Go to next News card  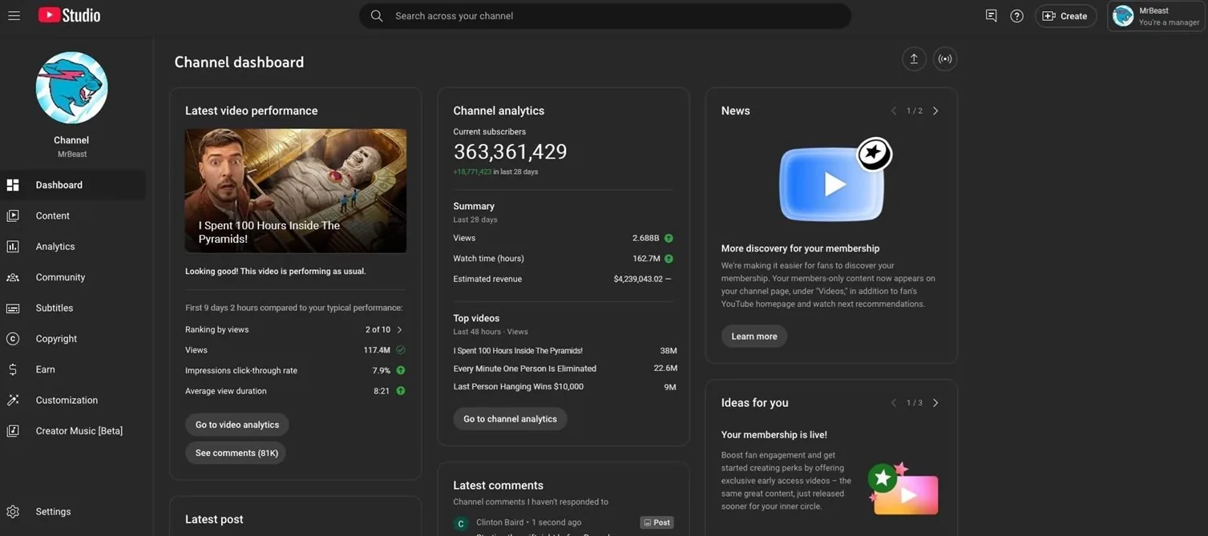(935, 111)
